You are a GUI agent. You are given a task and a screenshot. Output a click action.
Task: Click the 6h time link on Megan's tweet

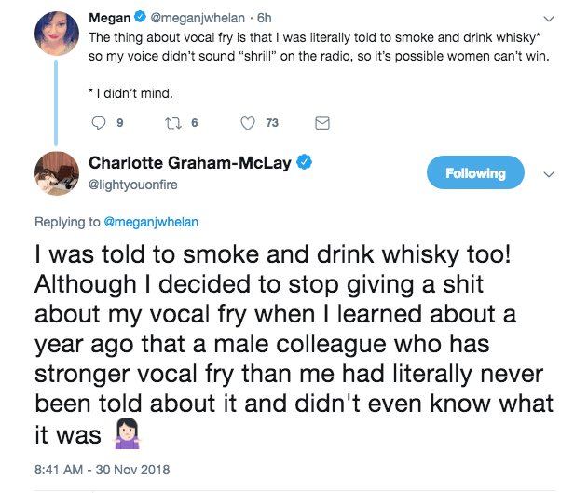point(264,18)
